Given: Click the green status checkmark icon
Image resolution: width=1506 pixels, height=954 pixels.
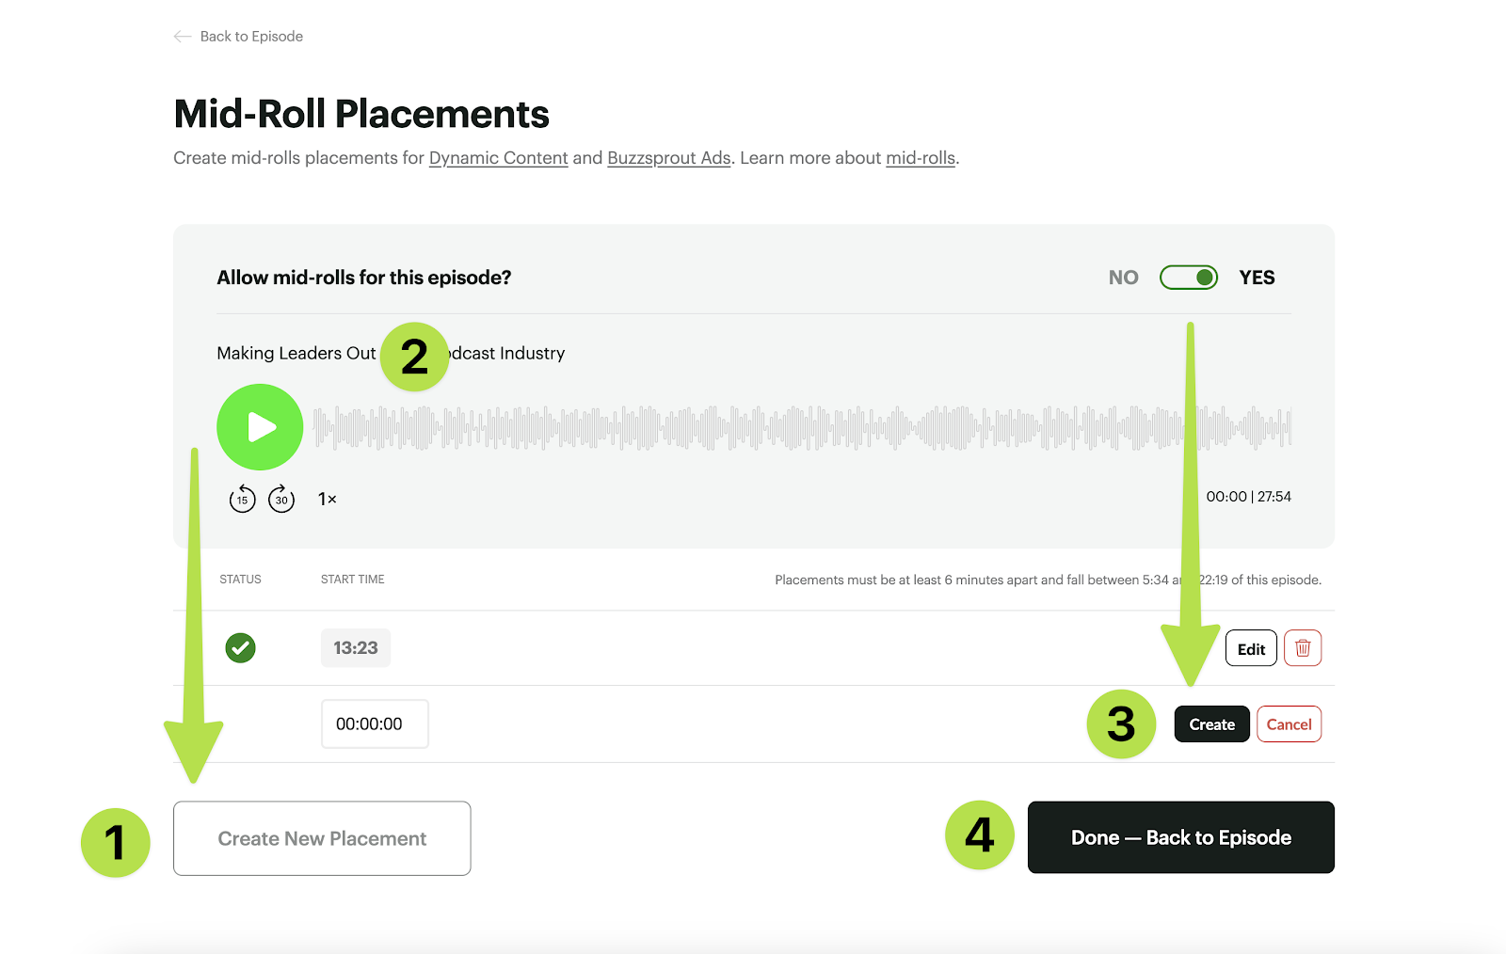Looking at the screenshot, I should [x=241, y=648].
